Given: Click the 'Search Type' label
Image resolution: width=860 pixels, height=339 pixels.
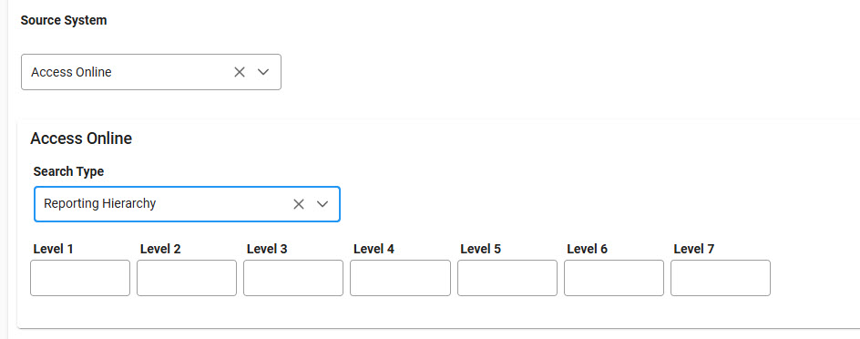Looking at the screenshot, I should (68, 171).
